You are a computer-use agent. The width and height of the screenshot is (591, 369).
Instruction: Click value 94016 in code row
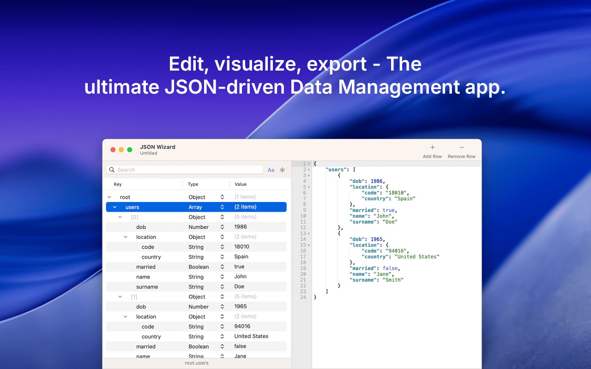[242, 327]
